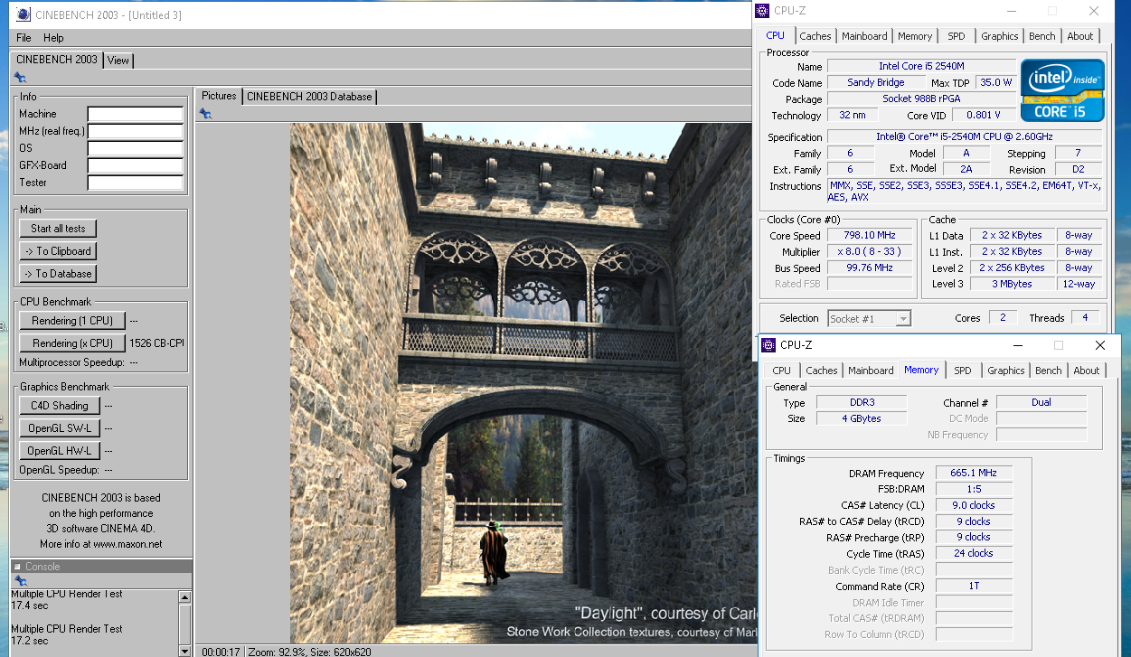Click the Intel Core i5 logo badge
This screenshot has width=1131, height=657.
click(1062, 90)
